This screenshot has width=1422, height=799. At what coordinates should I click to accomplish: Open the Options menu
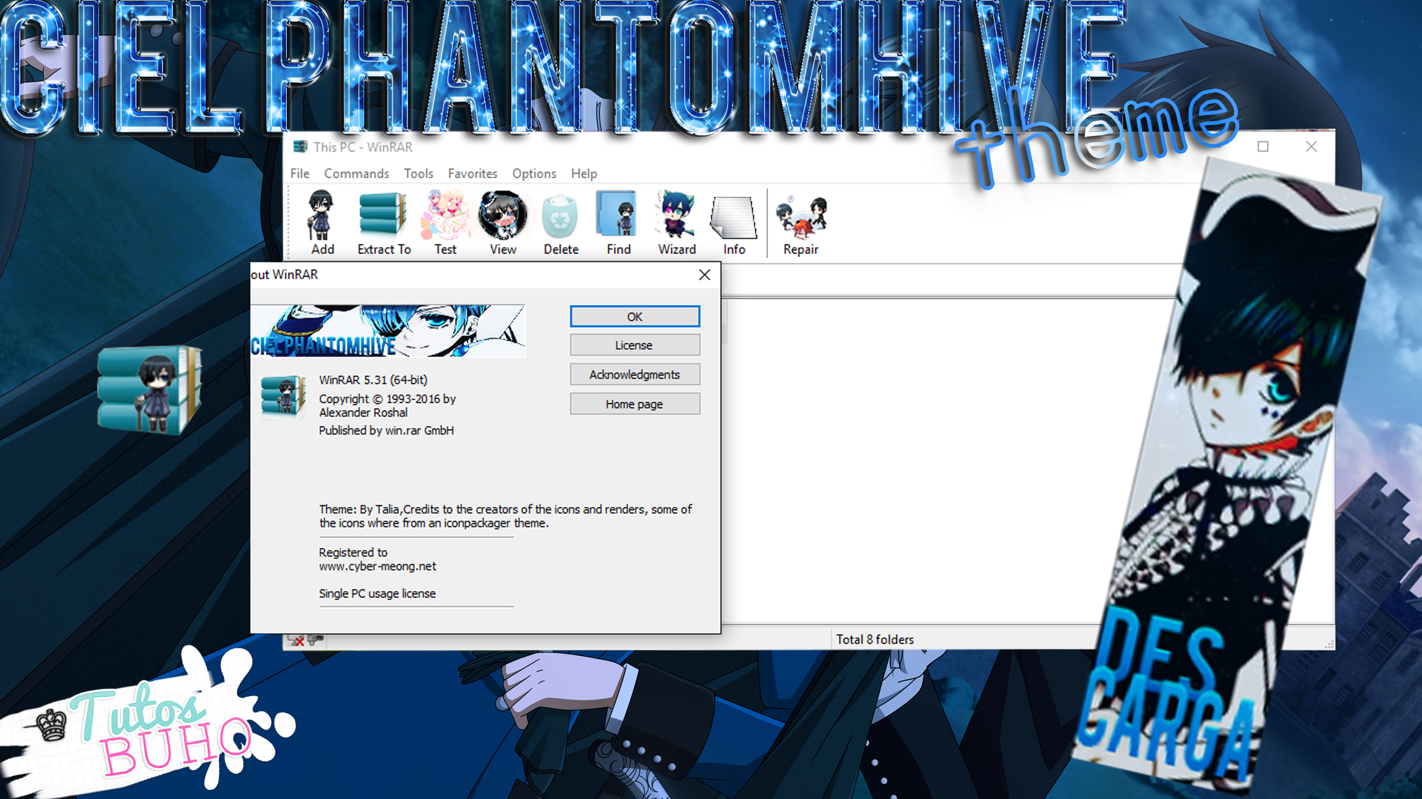coord(534,174)
